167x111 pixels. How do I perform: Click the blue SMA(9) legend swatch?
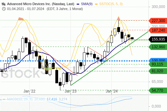coord(78,4)
